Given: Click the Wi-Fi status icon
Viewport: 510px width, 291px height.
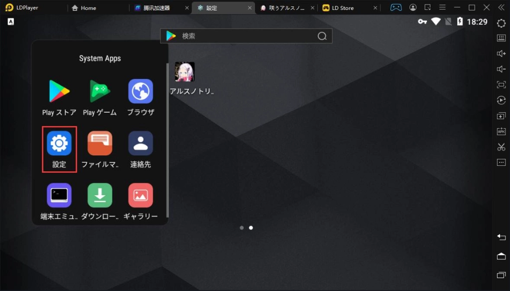Looking at the screenshot, I should [x=436, y=22].
